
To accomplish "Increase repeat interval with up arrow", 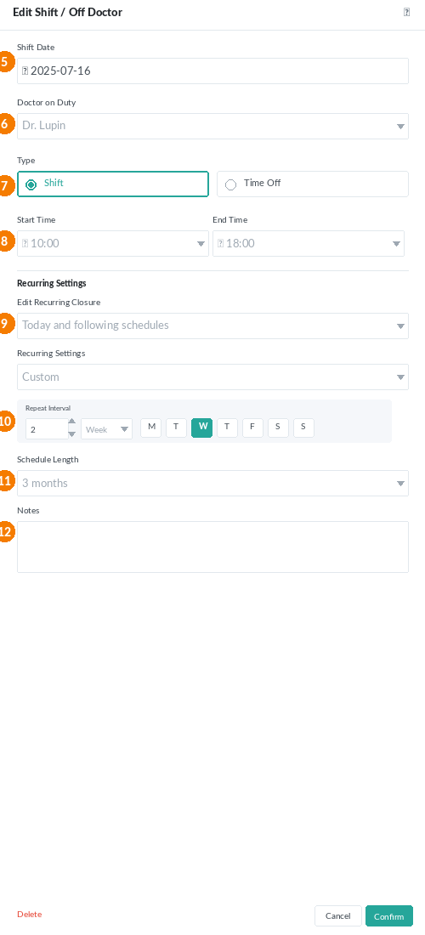I will tap(72, 422).
